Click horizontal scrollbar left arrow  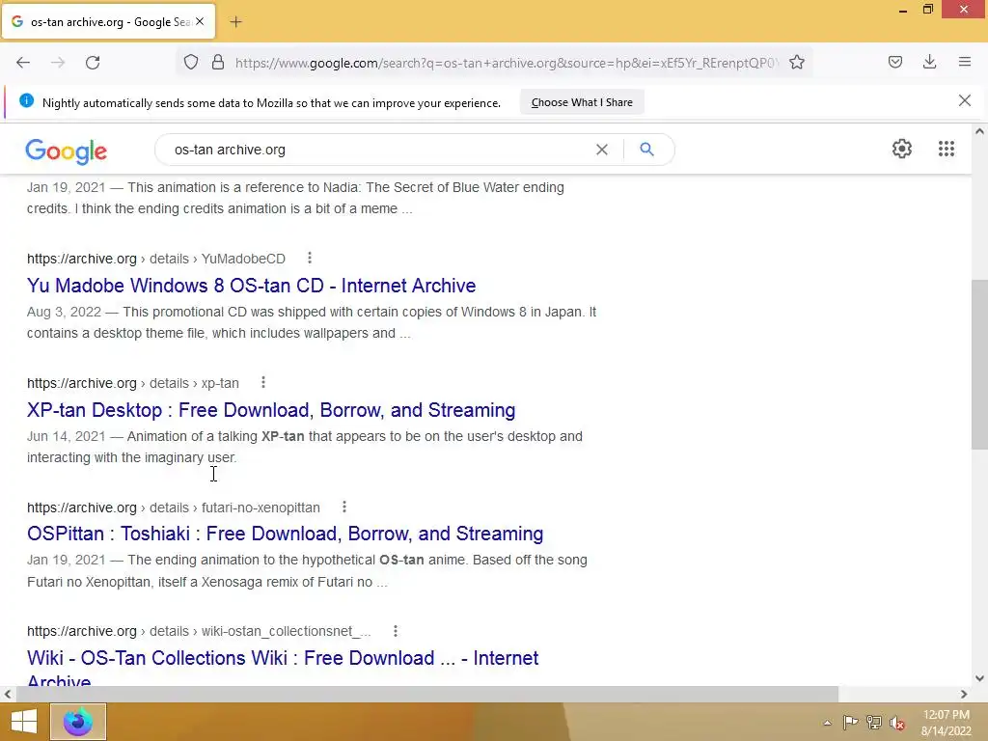click(x=8, y=694)
